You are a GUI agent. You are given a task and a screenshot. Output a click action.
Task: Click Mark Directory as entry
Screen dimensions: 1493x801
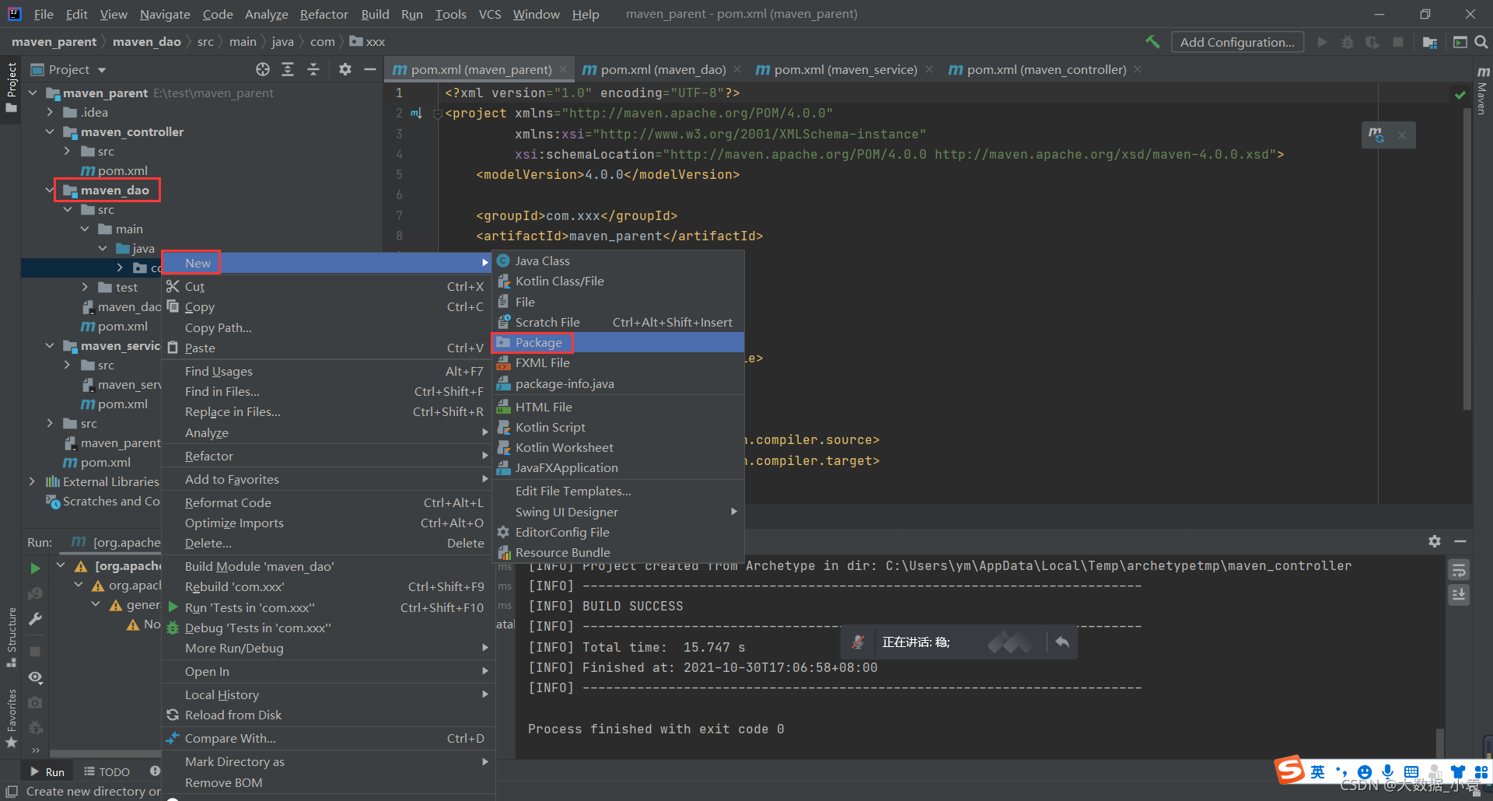[328, 762]
